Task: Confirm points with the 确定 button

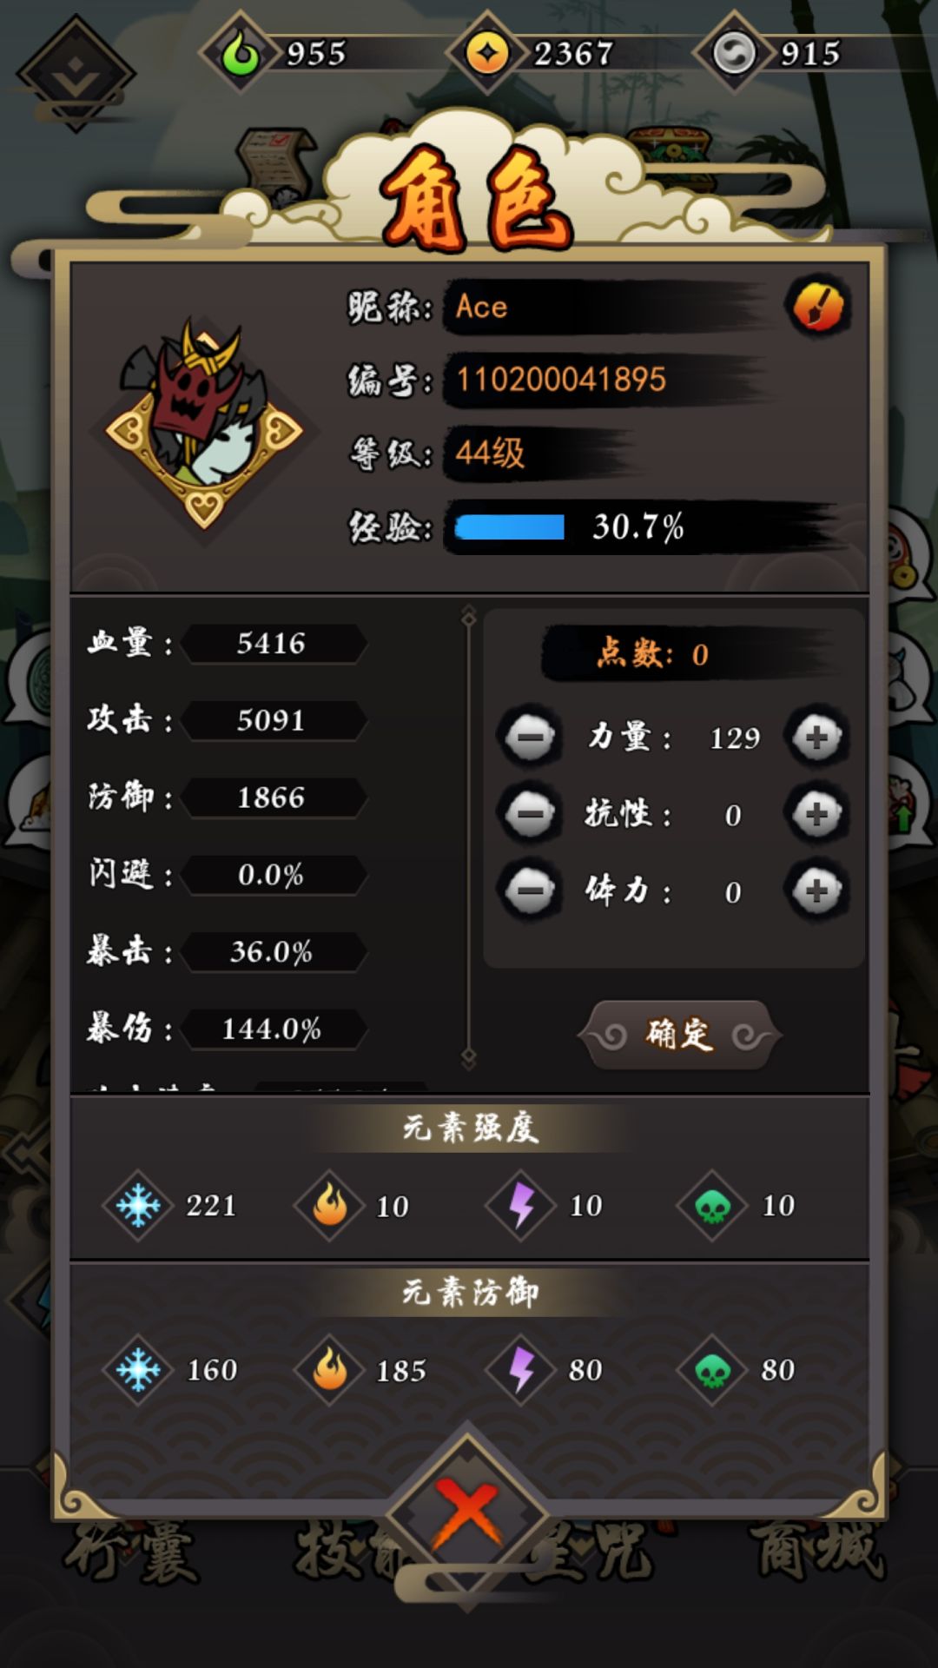Action: (x=680, y=1035)
